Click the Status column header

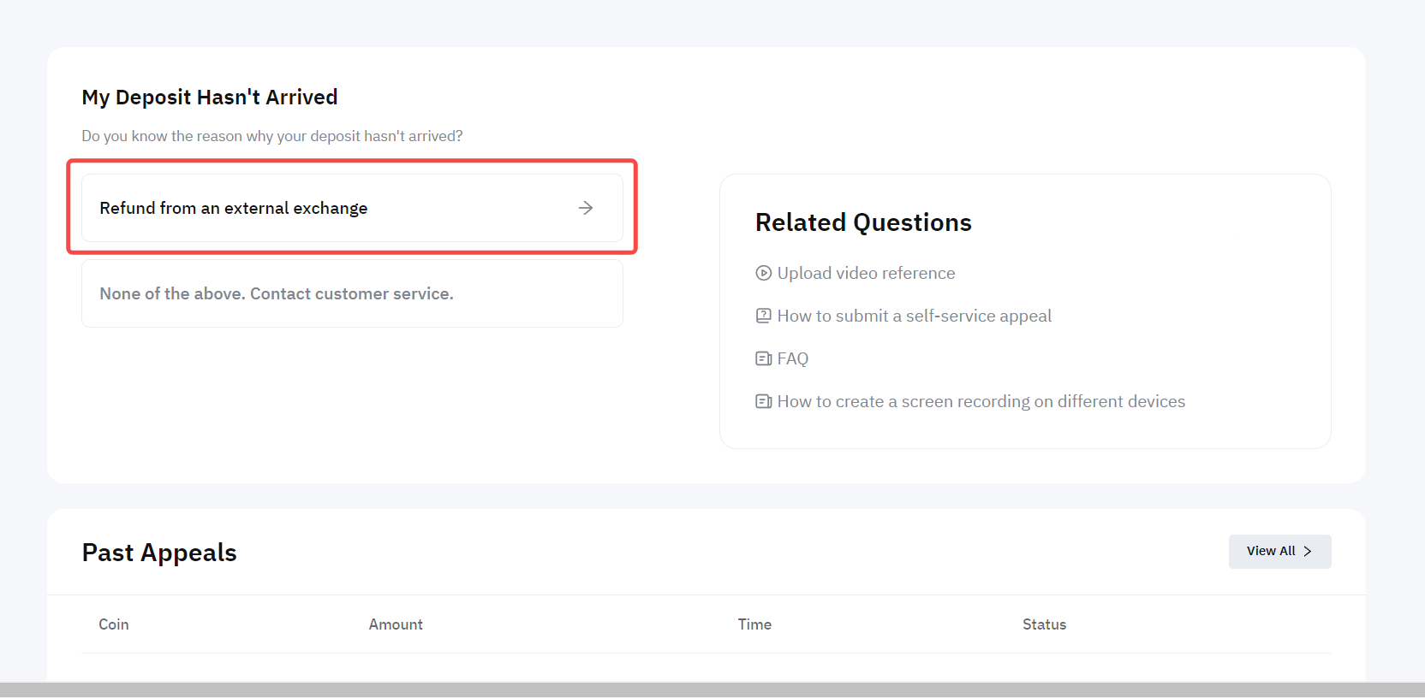[1044, 624]
